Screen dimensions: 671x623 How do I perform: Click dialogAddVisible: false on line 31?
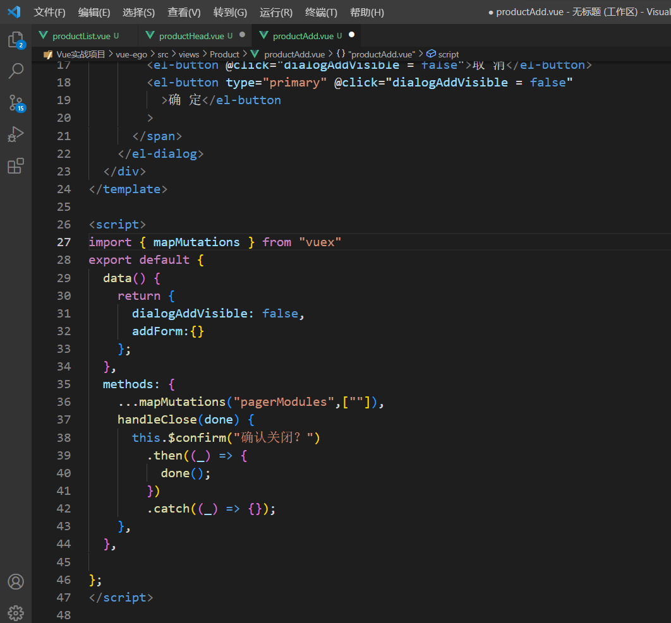(215, 314)
